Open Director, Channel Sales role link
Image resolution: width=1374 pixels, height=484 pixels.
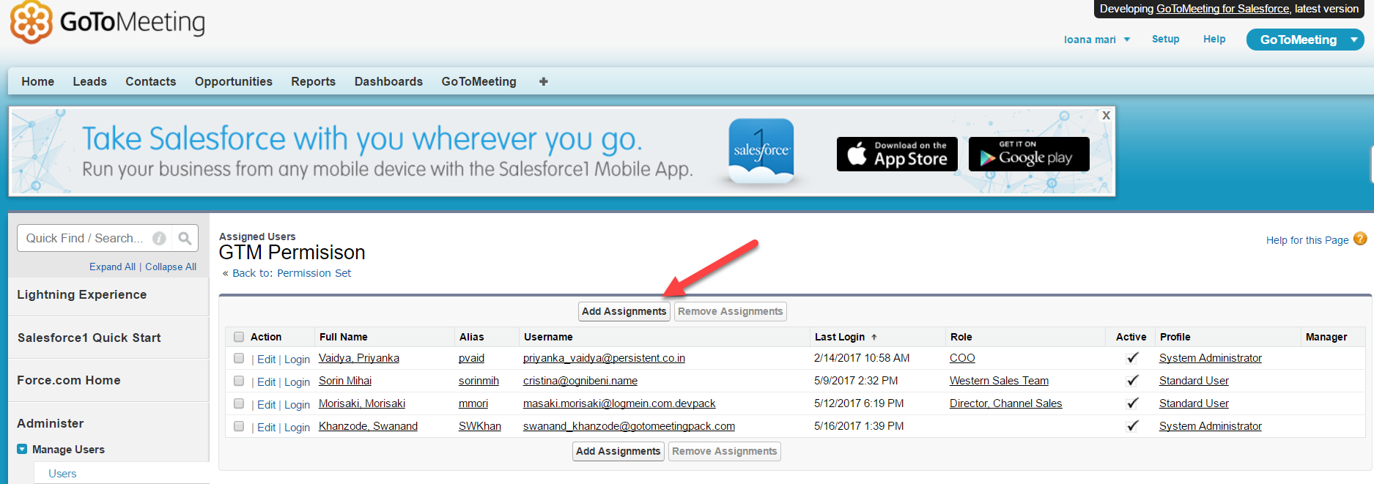1005,403
